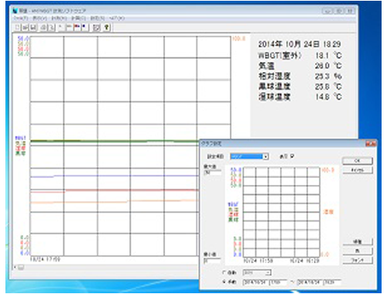Click the button above the 色 button
This screenshot has height=294, width=387.
tap(358, 241)
